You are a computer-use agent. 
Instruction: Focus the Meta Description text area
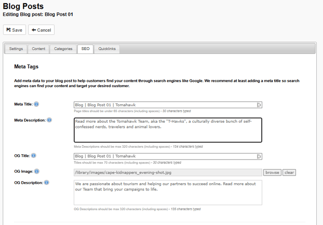point(168,130)
